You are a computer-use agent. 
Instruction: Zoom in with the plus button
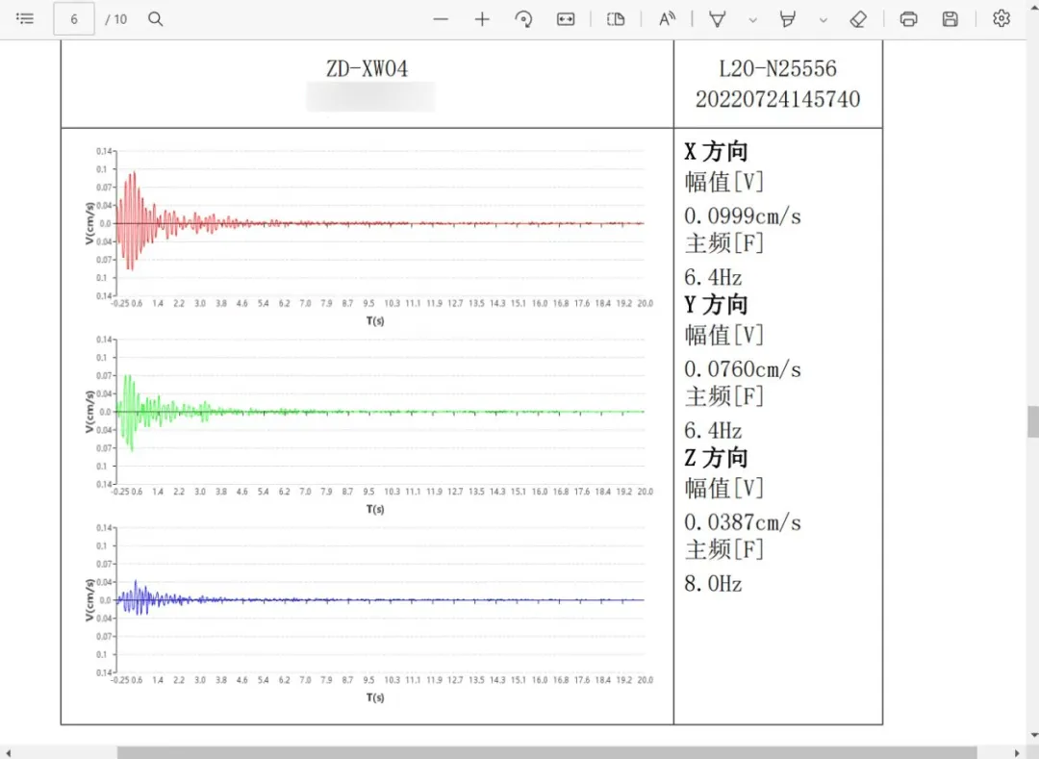pos(482,19)
